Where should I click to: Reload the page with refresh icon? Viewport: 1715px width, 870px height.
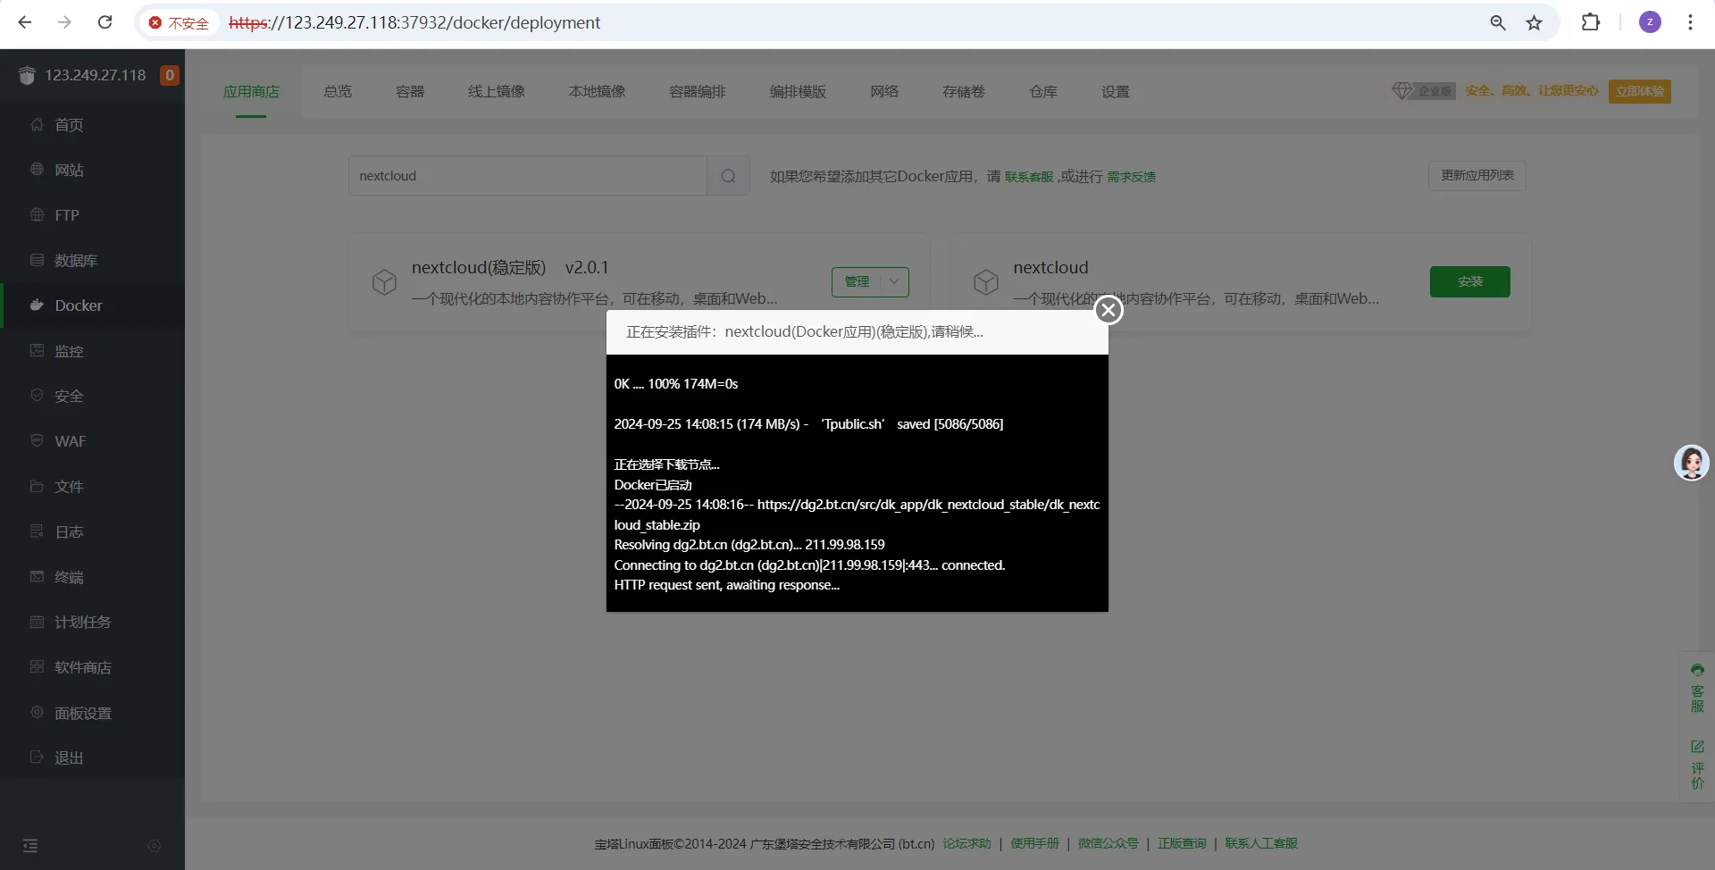[105, 22]
